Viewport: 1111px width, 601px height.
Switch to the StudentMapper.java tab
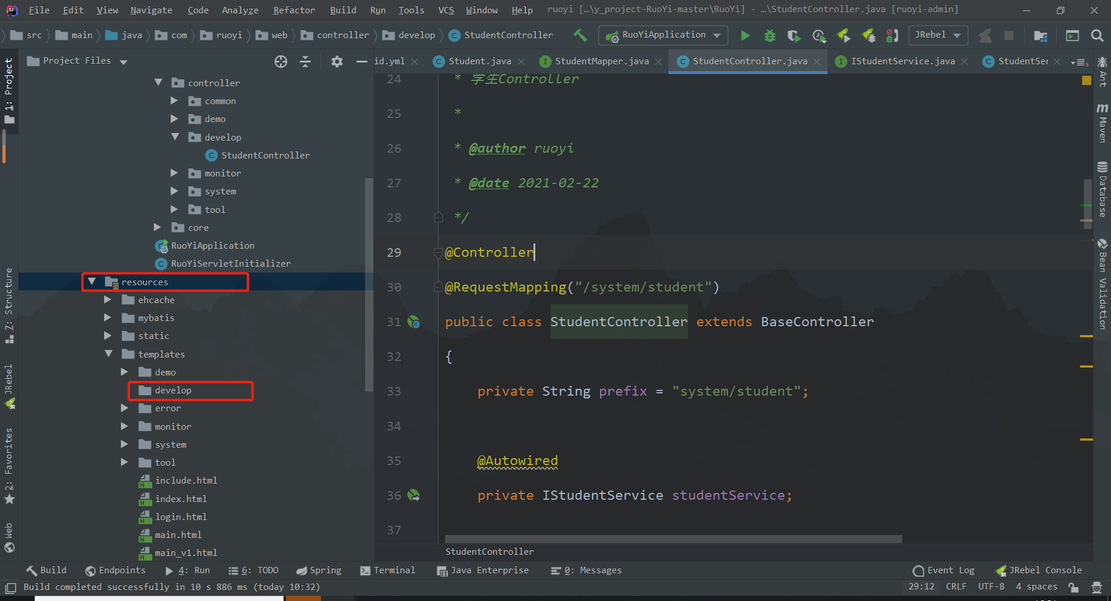602,61
